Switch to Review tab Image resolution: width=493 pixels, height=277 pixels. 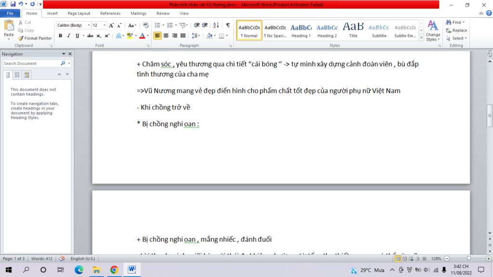(163, 13)
